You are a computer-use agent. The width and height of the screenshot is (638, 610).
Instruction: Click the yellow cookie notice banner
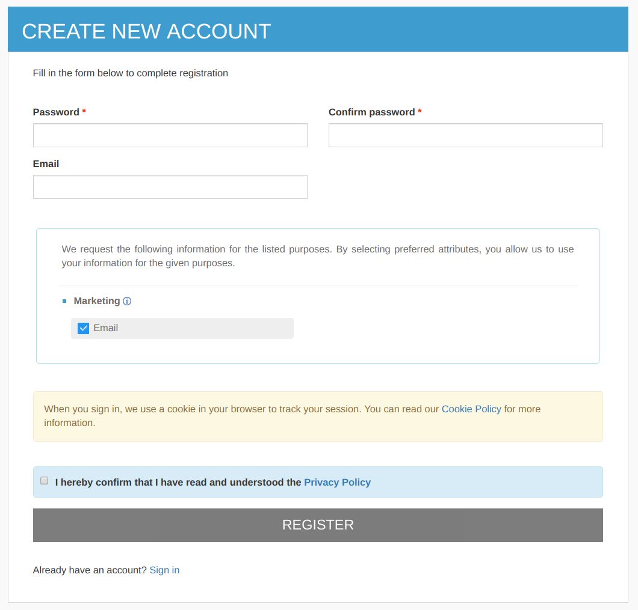[318, 416]
